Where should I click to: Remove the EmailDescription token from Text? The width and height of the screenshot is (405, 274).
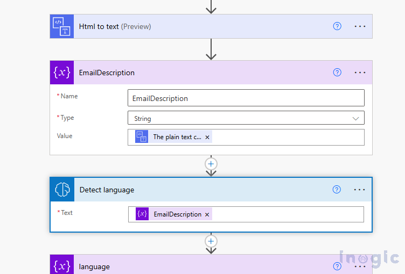207,214
